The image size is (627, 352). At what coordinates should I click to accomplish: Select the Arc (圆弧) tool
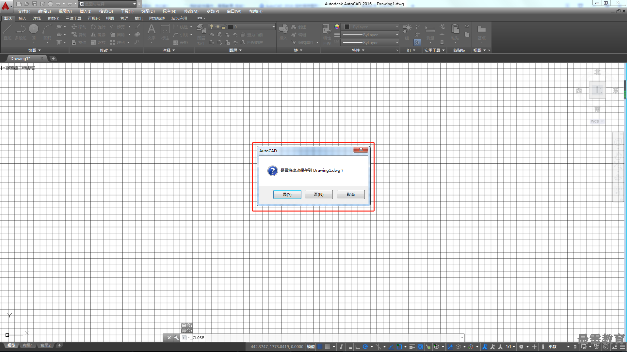(x=47, y=32)
